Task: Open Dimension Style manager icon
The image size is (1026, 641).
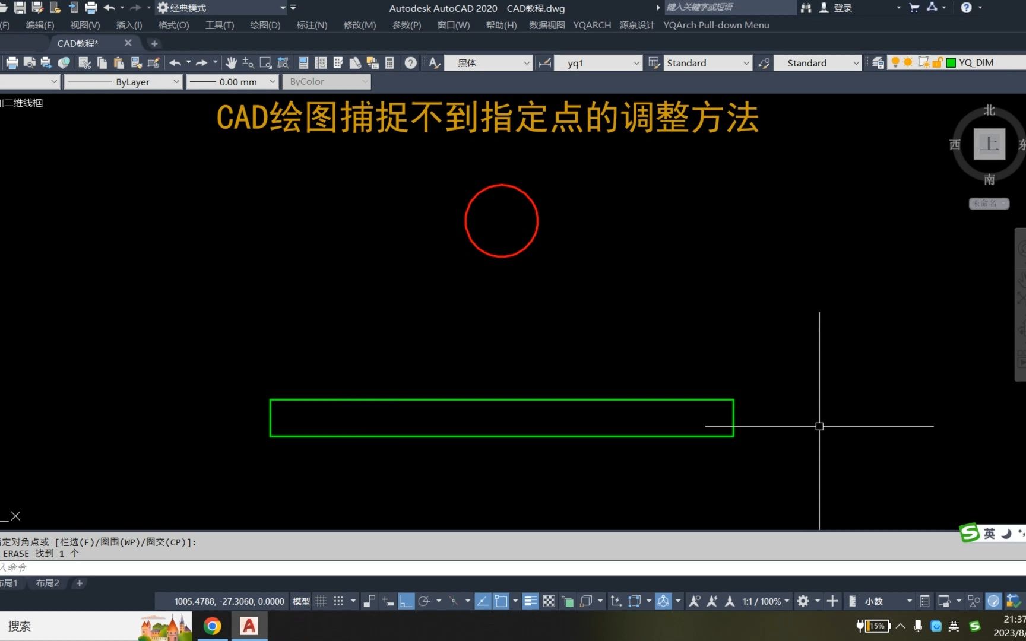Action: 544,63
